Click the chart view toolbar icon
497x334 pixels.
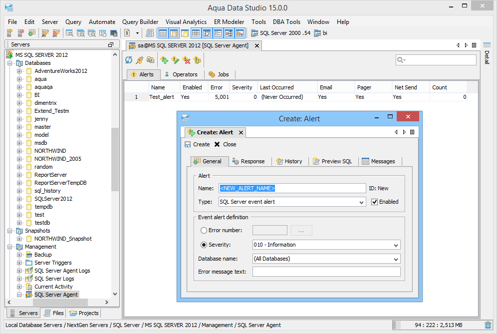pos(240,32)
